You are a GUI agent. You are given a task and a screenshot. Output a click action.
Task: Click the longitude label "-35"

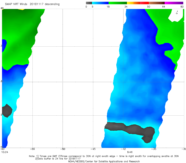(x=154, y=149)
